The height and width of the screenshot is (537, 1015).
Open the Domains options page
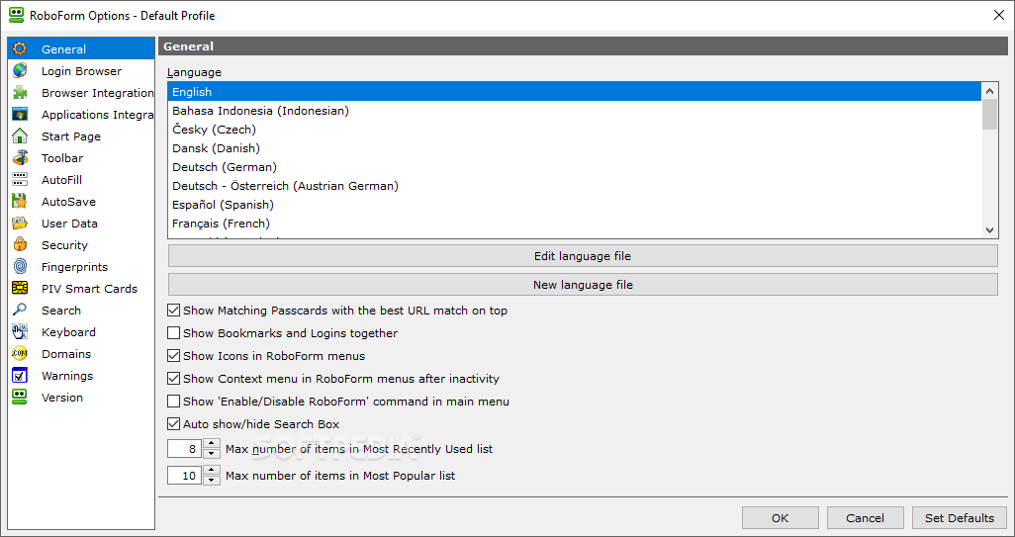click(x=81, y=354)
